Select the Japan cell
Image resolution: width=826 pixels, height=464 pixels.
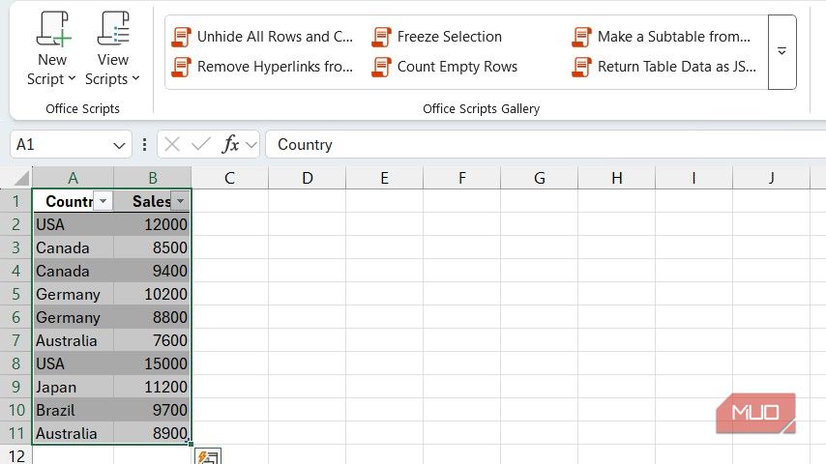pos(73,387)
